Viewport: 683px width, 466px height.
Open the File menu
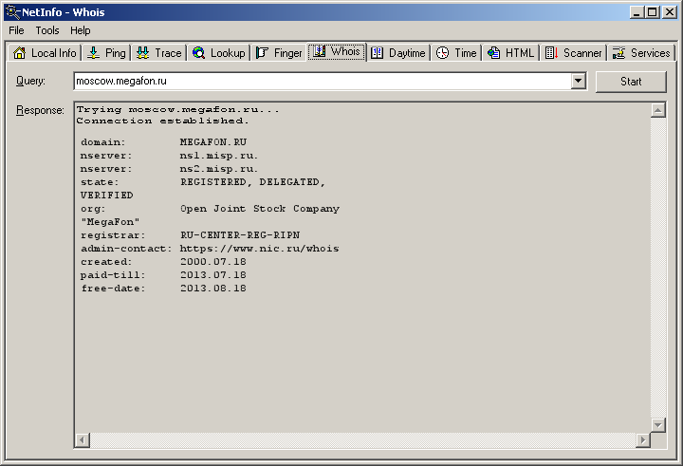point(16,30)
